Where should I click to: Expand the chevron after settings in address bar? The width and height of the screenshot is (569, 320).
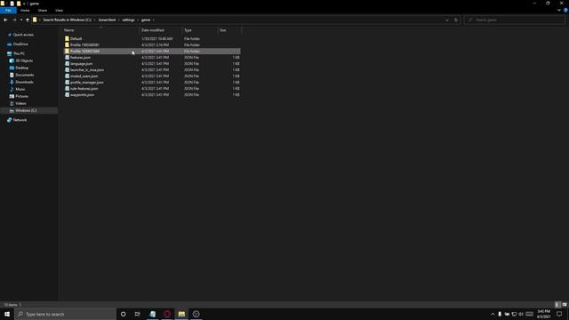138,20
